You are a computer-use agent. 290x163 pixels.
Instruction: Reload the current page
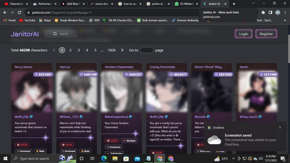pos(20,12)
